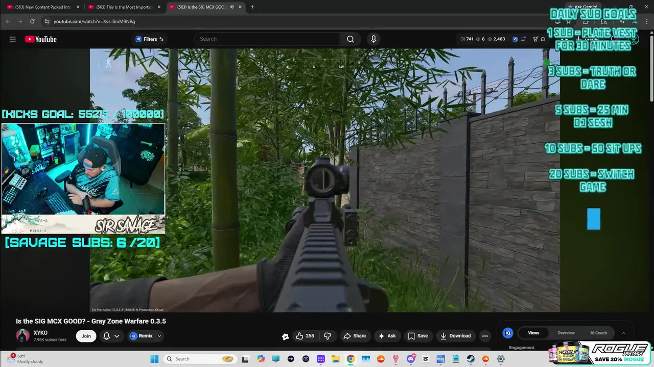Dislike the video with thumbs down
The height and width of the screenshot is (367, 654).
pos(328,336)
